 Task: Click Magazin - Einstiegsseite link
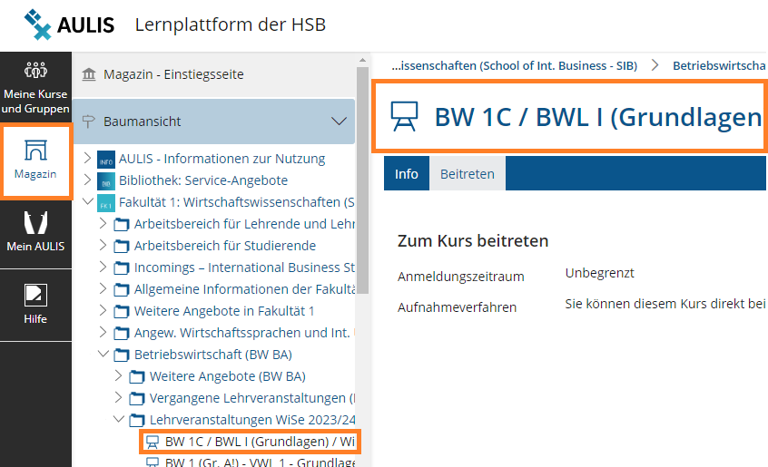(173, 74)
